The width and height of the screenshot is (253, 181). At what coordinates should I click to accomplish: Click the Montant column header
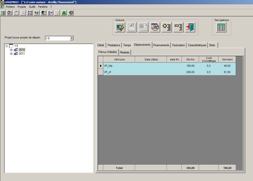pyautogui.click(x=227, y=59)
